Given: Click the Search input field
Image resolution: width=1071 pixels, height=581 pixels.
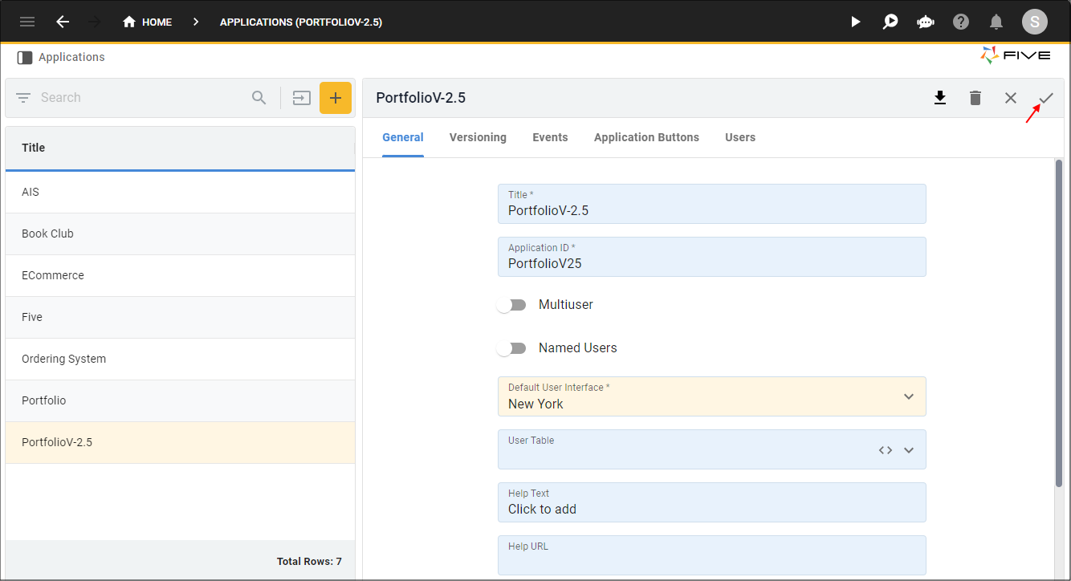Looking at the screenshot, I should coord(140,98).
